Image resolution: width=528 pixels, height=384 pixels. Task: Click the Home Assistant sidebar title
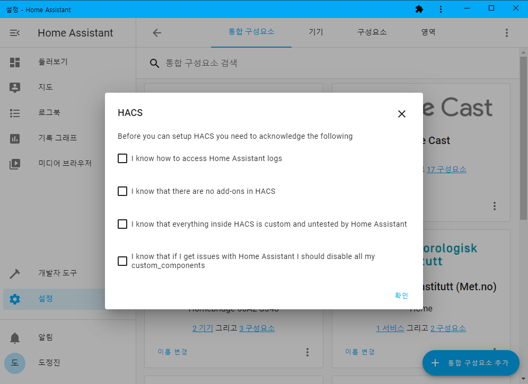click(75, 33)
